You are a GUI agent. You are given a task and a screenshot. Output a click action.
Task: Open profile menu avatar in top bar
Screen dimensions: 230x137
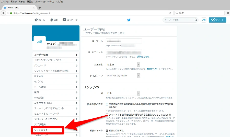click(x=204, y=20)
